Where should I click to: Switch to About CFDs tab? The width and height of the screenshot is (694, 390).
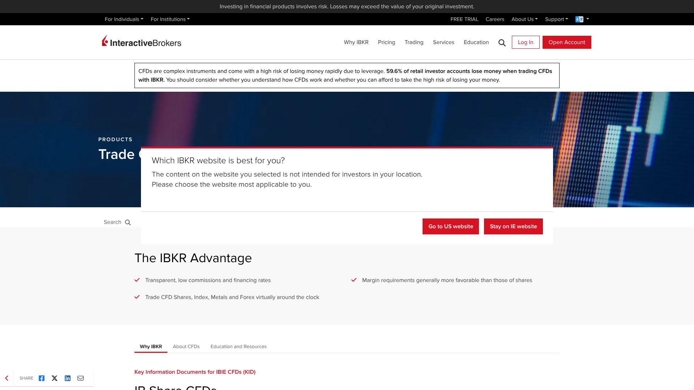(x=186, y=346)
